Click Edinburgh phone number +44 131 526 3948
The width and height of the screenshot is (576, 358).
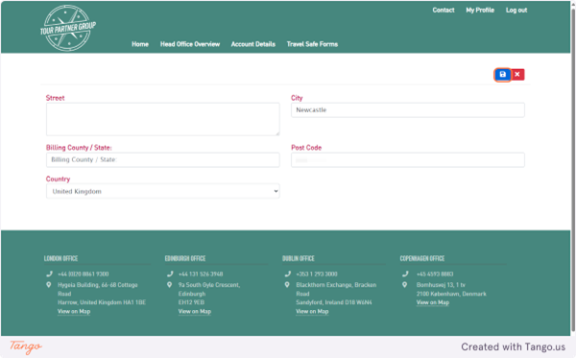click(x=201, y=274)
